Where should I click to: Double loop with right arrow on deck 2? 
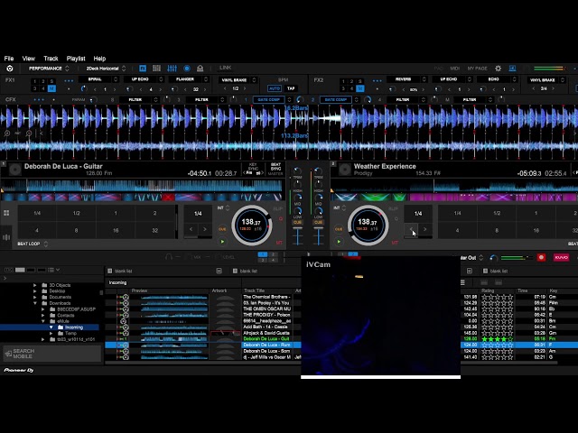point(425,229)
